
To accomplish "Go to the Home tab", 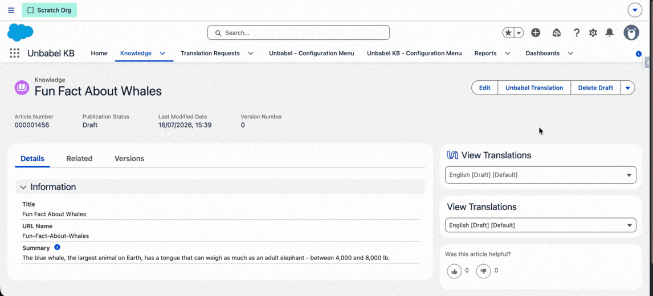I will tap(99, 54).
